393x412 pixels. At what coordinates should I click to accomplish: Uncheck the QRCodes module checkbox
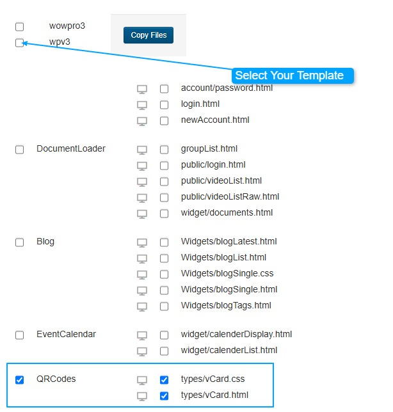(x=20, y=379)
